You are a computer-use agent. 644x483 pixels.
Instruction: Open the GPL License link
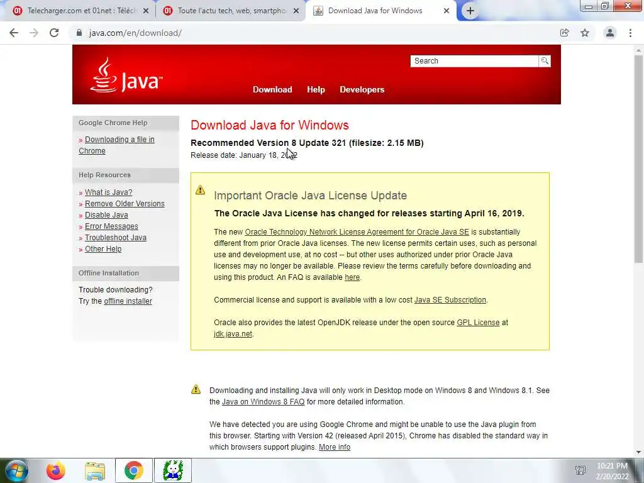point(478,323)
